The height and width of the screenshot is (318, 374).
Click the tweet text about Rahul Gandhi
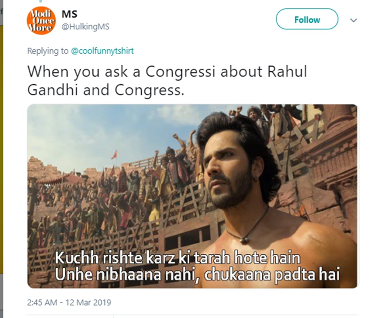pos(167,80)
